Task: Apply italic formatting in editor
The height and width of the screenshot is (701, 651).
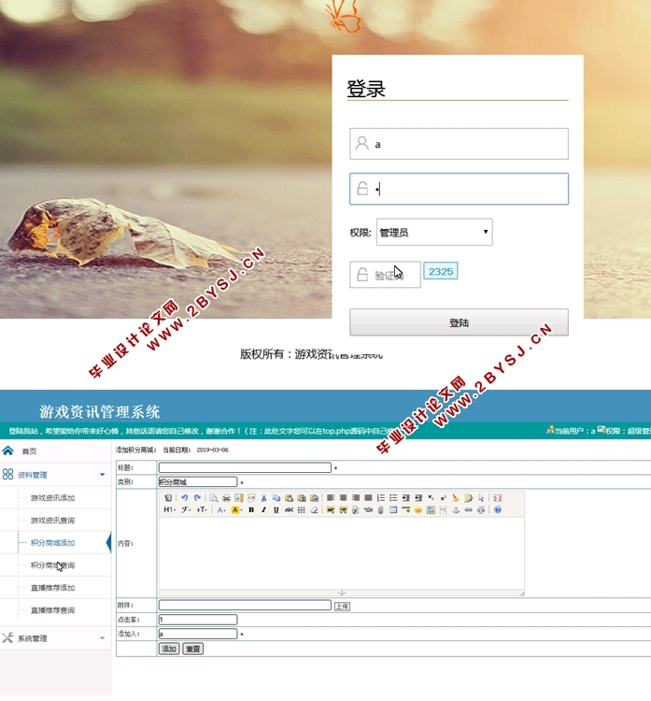Action: click(x=263, y=509)
